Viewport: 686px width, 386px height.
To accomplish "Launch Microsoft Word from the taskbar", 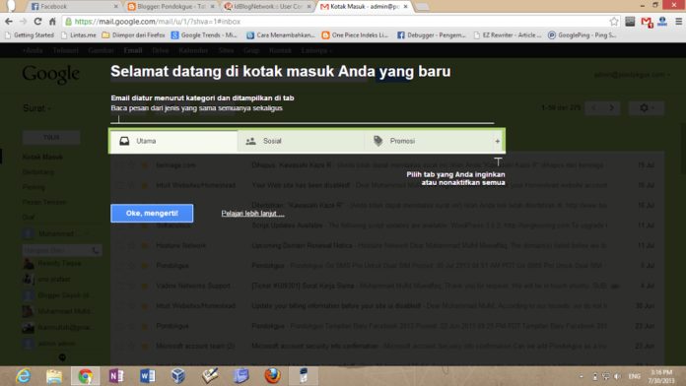I will (148, 376).
